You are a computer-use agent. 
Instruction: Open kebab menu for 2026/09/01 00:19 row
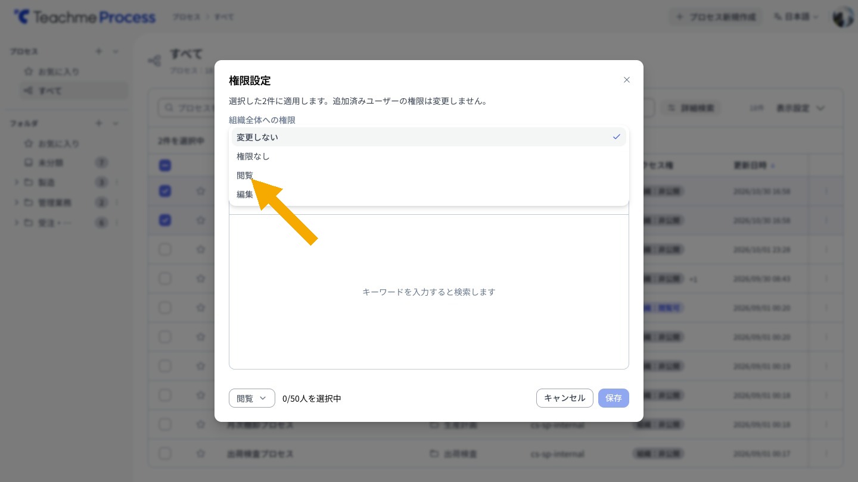826,366
